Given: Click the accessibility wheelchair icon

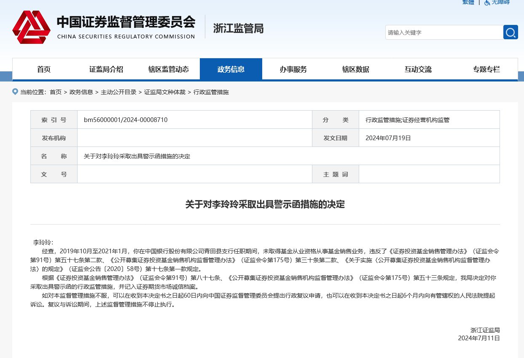Looking at the screenshot, I should [487, 3].
